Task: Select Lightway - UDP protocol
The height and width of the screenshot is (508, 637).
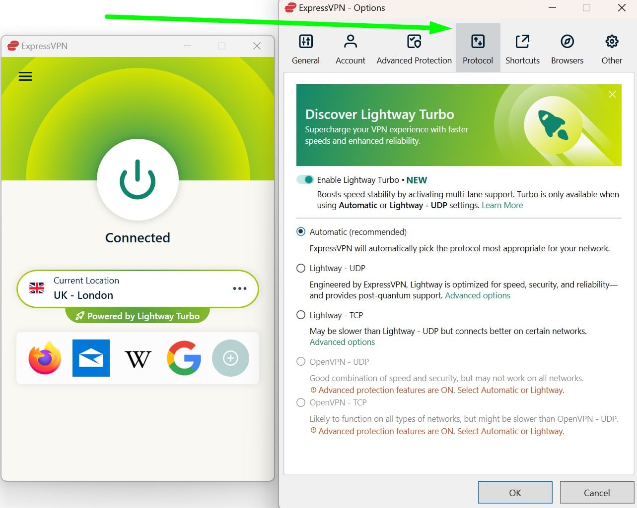Action: click(301, 268)
